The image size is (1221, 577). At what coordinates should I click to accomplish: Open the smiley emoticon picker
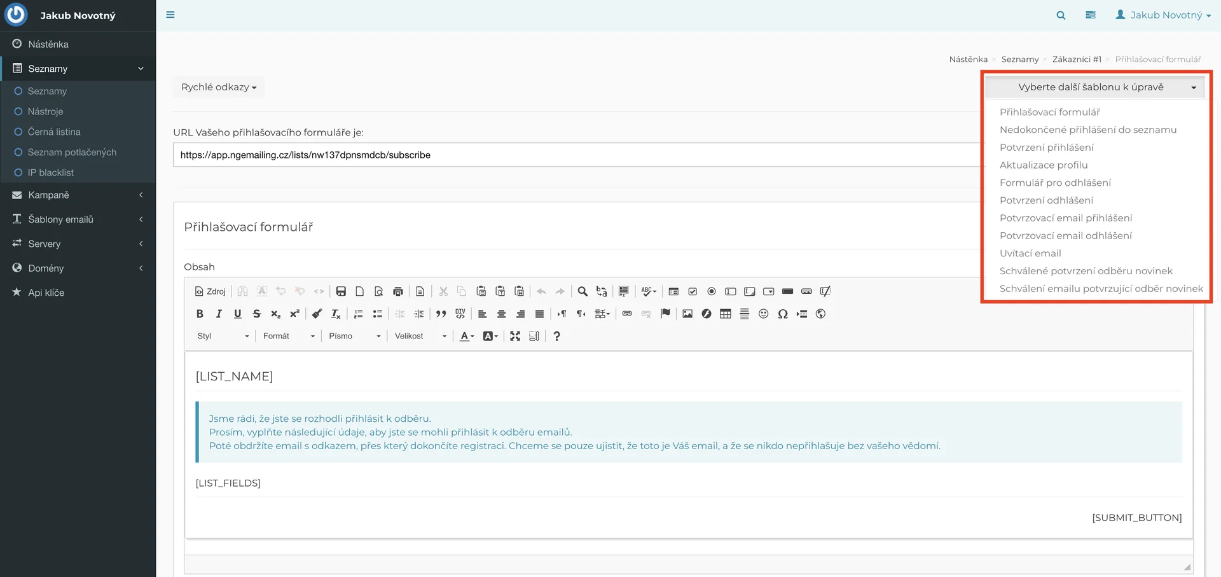764,314
